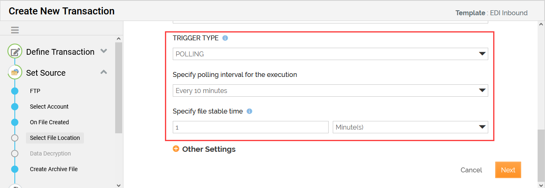
Task: Open the Trigger Type dropdown
Action: pyautogui.click(x=330, y=54)
